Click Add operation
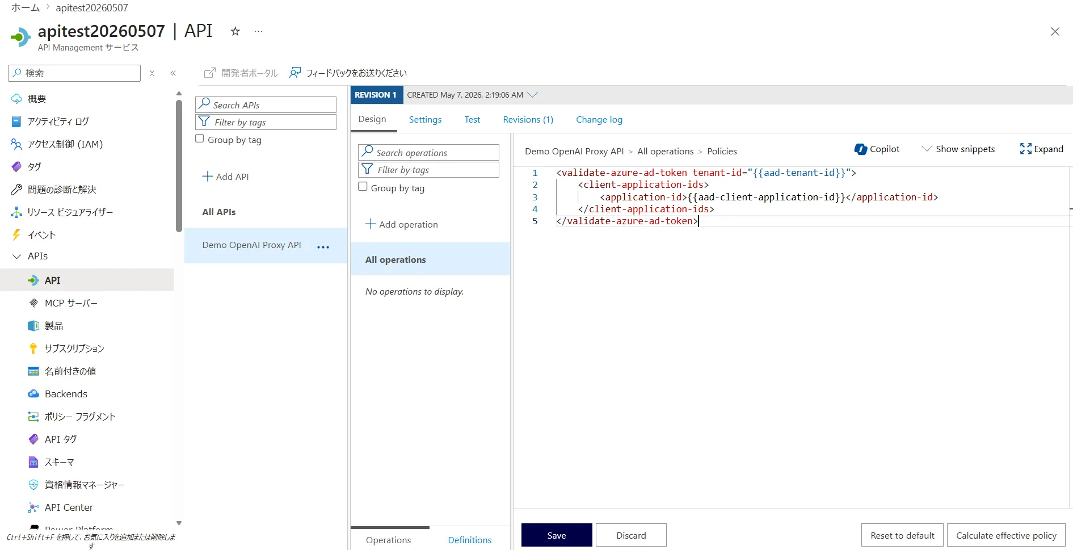The width and height of the screenshot is (1073, 550). tap(402, 224)
